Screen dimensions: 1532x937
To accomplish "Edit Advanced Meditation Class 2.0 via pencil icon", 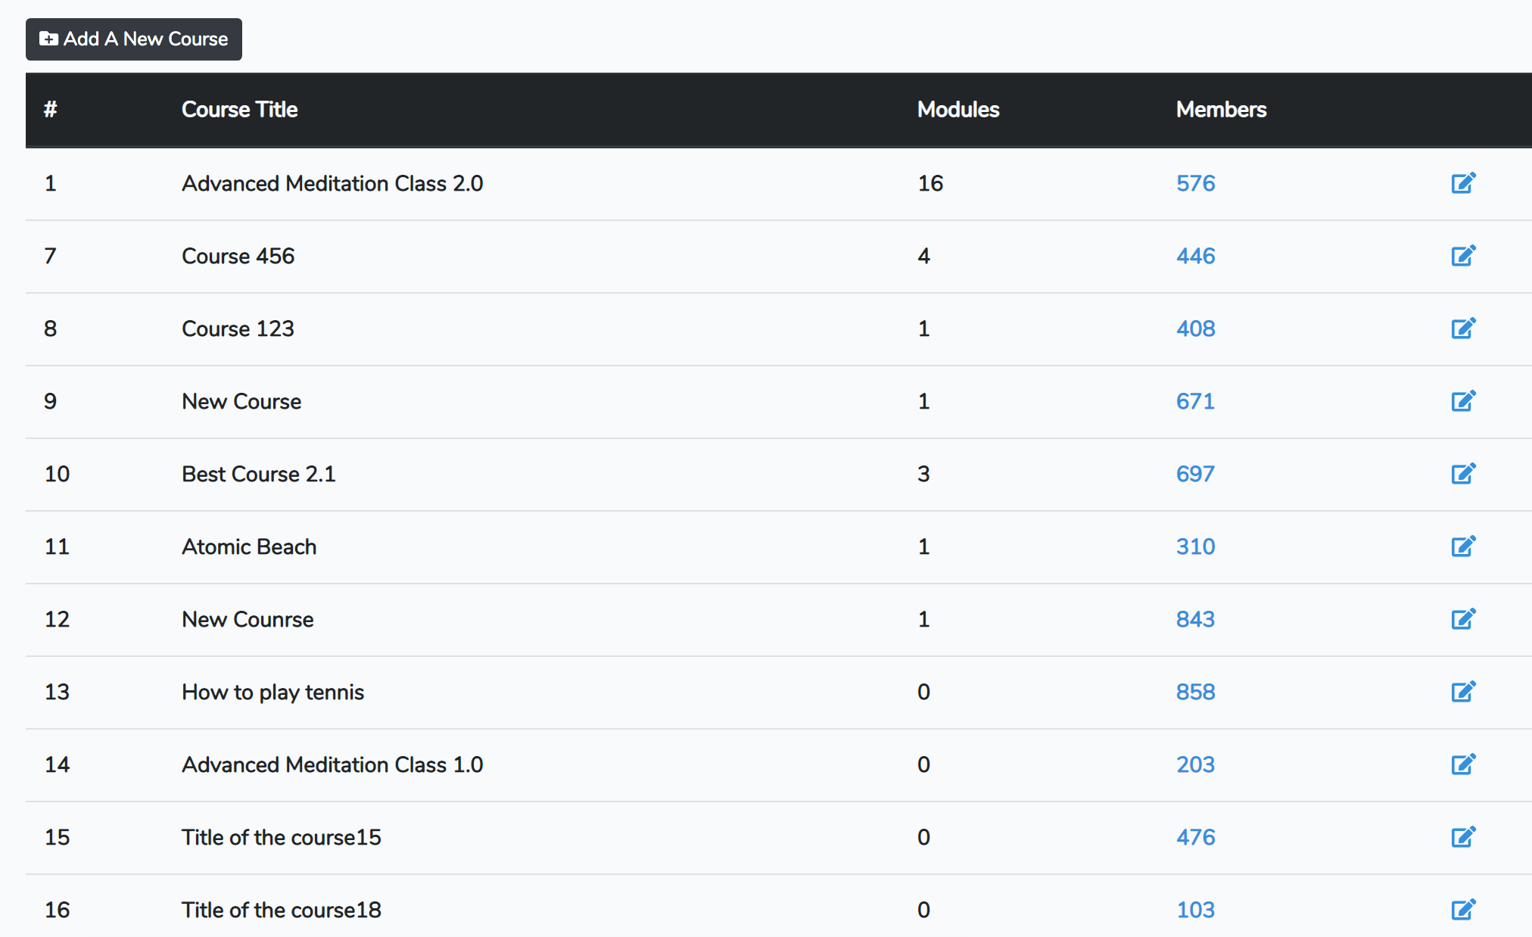I will click(x=1463, y=183).
